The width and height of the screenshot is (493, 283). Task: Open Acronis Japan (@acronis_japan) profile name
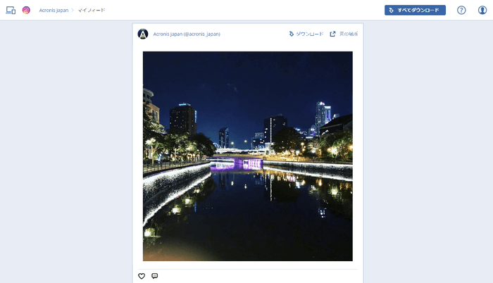[187, 34]
